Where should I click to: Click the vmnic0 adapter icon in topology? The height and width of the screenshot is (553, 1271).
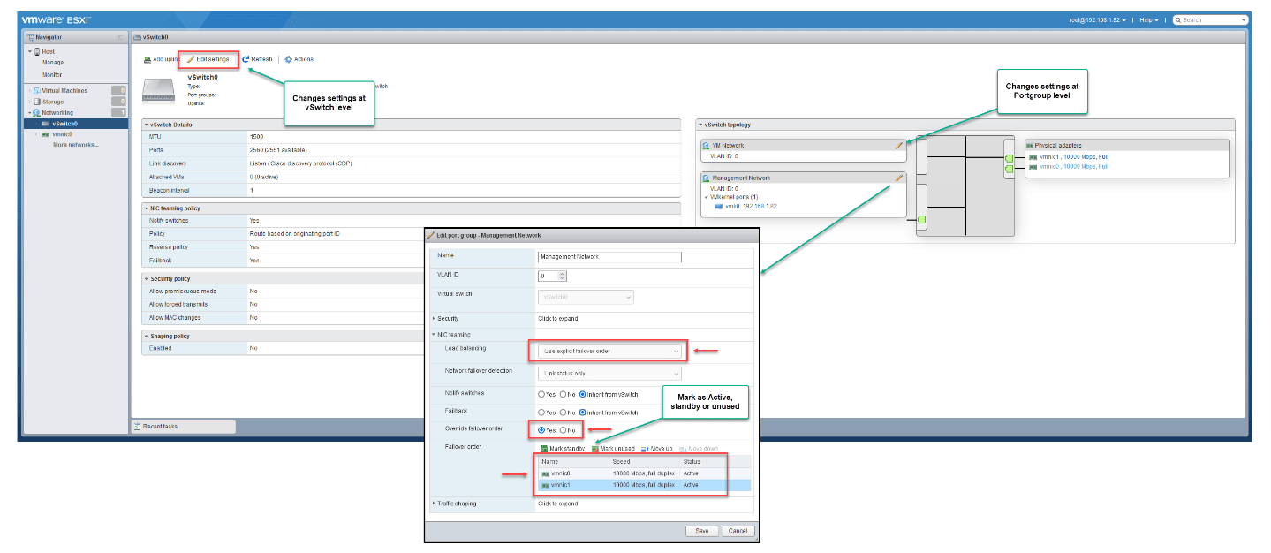(1033, 166)
